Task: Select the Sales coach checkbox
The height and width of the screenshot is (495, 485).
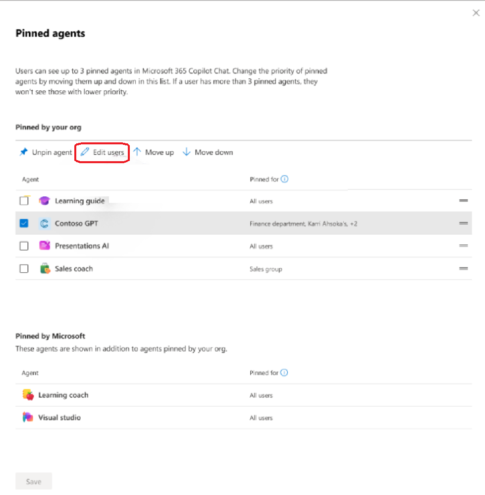Action: click(x=24, y=269)
